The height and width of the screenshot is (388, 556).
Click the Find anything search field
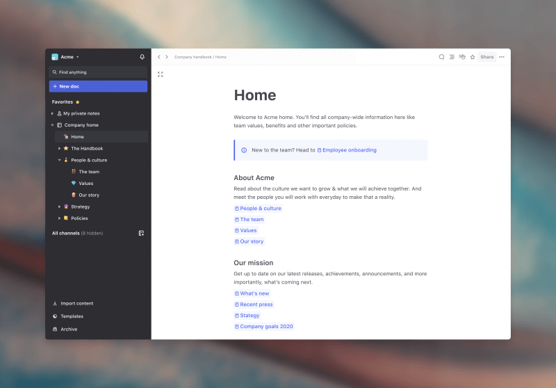tap(98, 72)
